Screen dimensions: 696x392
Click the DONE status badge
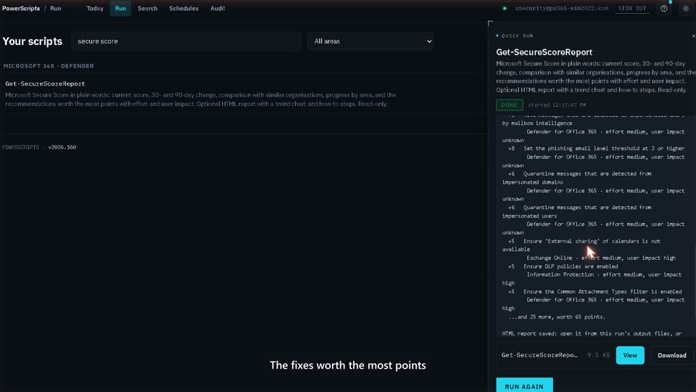509,105
